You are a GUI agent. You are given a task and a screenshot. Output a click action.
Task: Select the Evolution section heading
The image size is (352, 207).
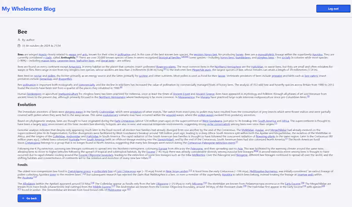click(x=27, y=104)
